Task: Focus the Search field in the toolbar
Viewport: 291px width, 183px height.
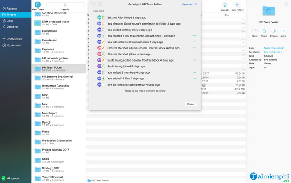Action: coord(65,5)
